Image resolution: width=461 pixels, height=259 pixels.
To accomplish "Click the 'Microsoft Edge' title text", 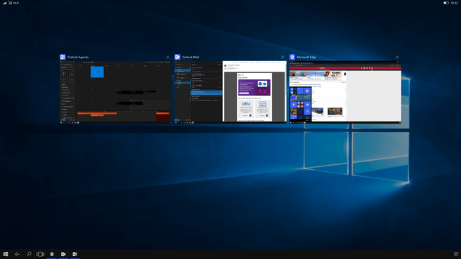I will click(306, 58).
